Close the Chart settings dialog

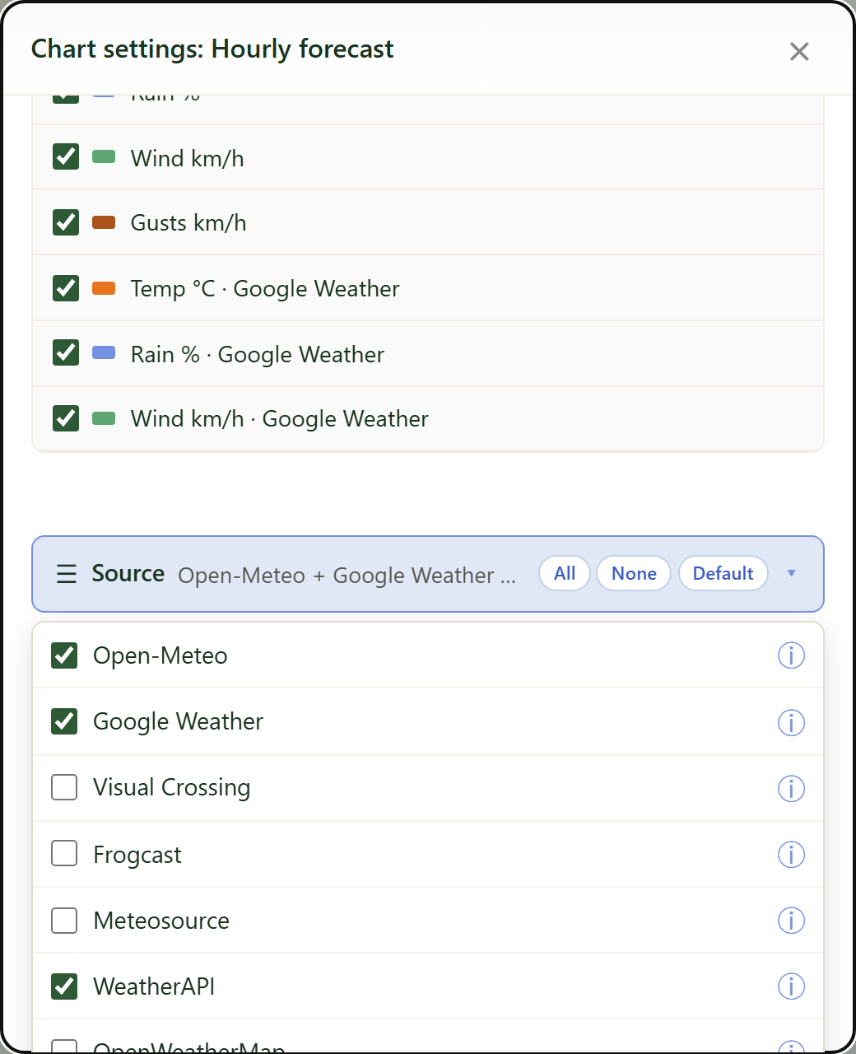coord(798,51)
